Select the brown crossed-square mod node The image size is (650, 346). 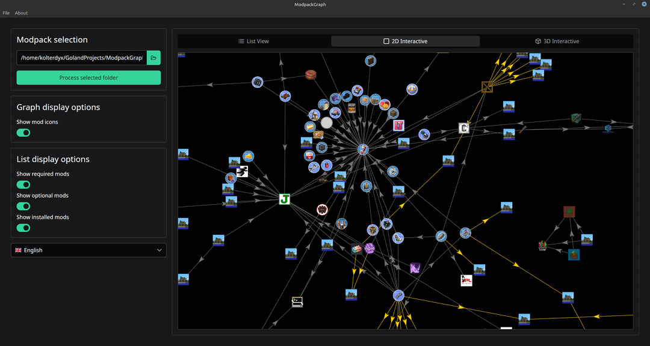point(487,87)
